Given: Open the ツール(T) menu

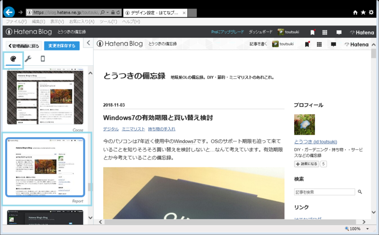Looking at the screenshot, I should (108, 21).
